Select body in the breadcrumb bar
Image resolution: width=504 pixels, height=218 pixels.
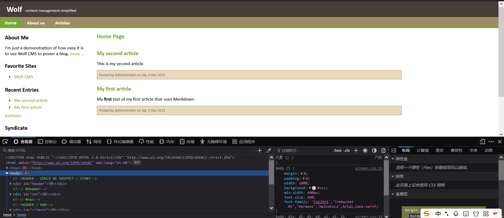point(22,215)
